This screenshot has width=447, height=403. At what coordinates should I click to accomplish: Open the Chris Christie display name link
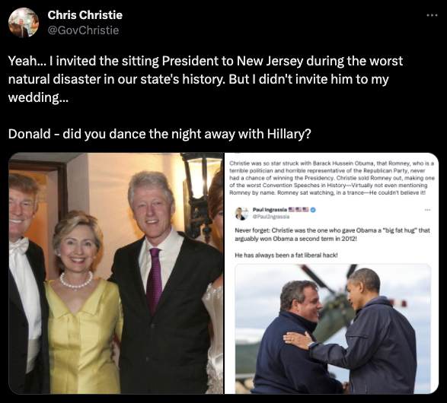85,15
